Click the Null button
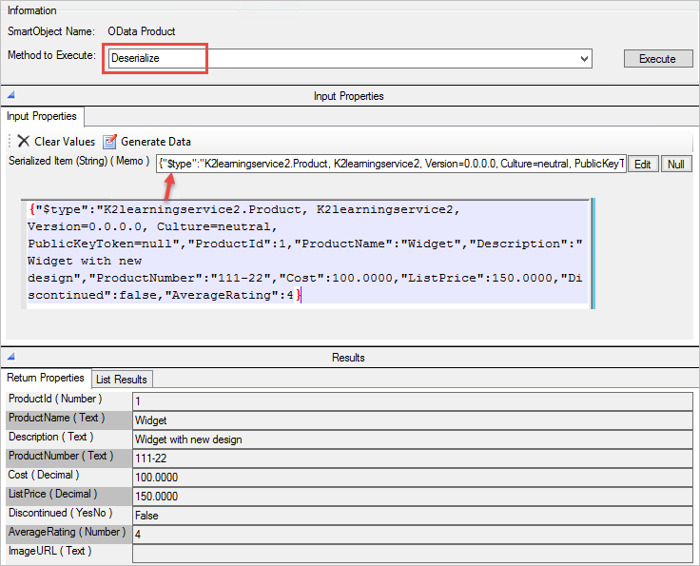 [x=675, y=165]
